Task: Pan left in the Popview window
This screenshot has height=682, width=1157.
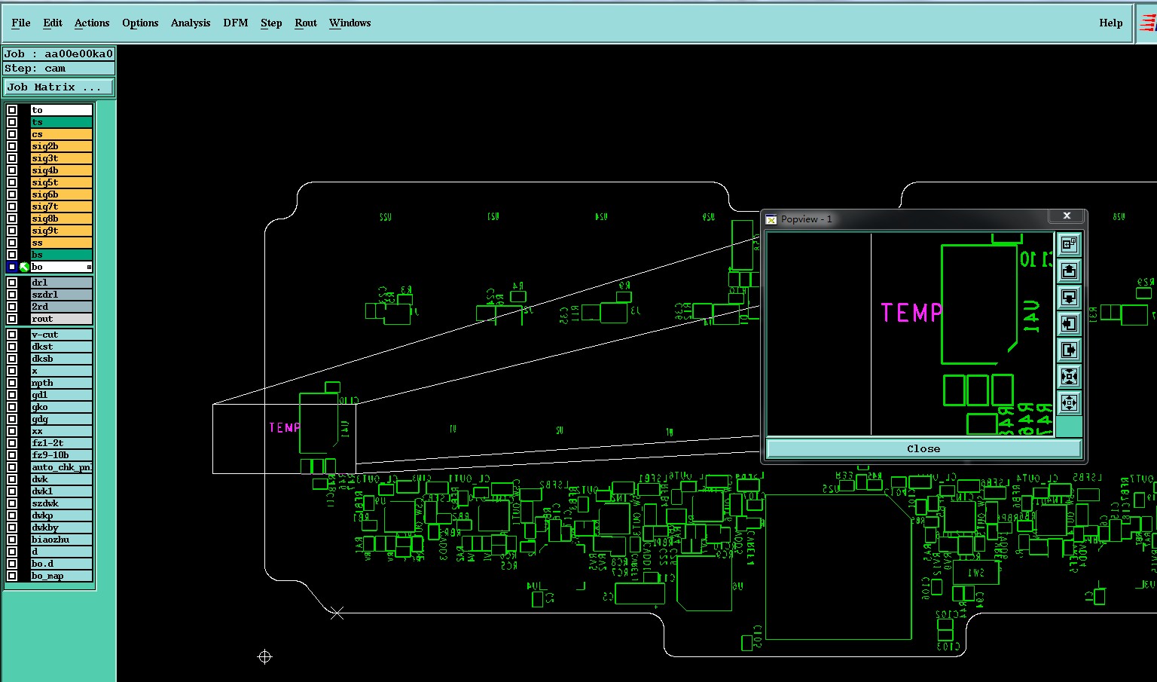Action: tap(1069, 323)
